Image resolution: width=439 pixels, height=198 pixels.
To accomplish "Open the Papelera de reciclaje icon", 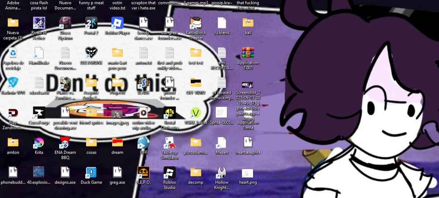I will (x=13, y=53).
